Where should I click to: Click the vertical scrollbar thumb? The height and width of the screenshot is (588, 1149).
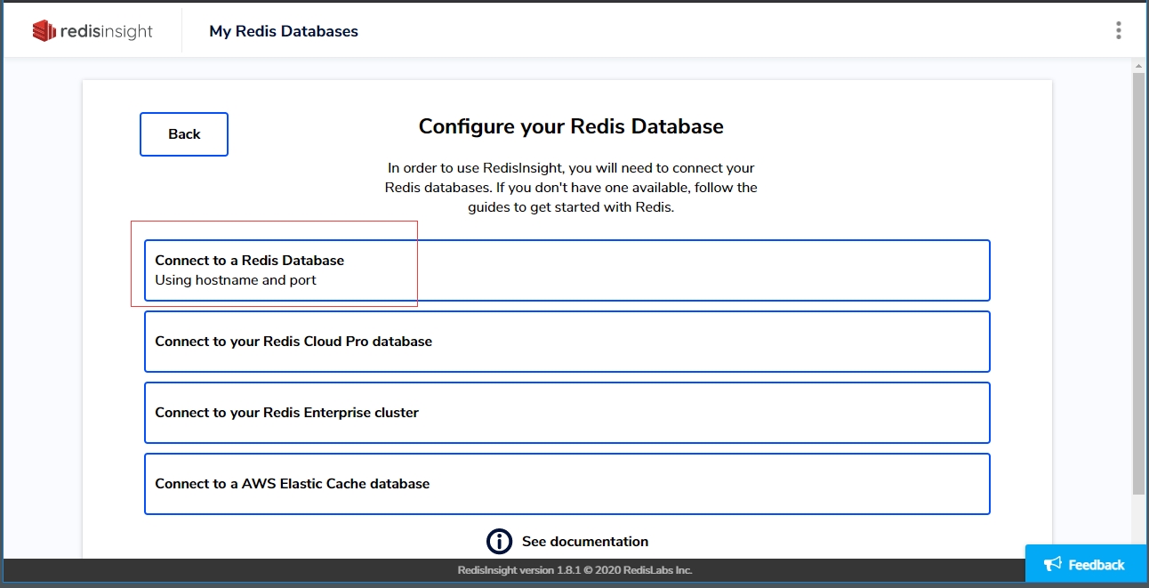[x=1138, y=267]
